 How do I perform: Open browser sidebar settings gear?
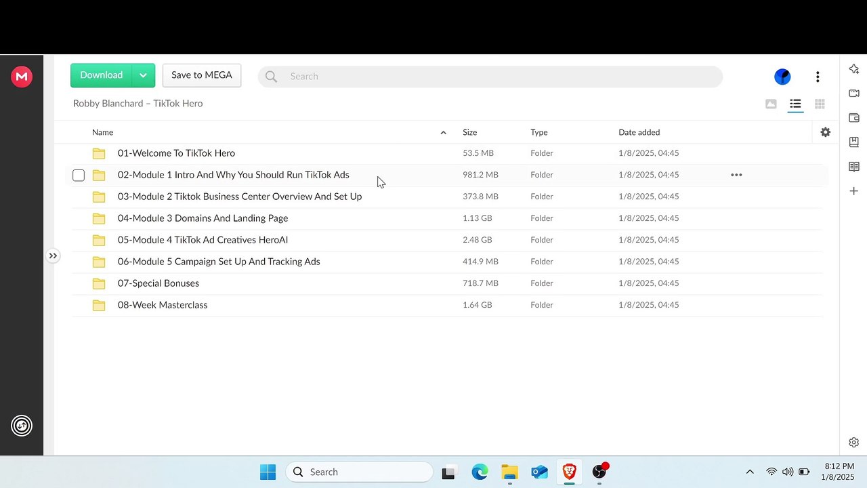pyautogui.click(x=853, y=443)
